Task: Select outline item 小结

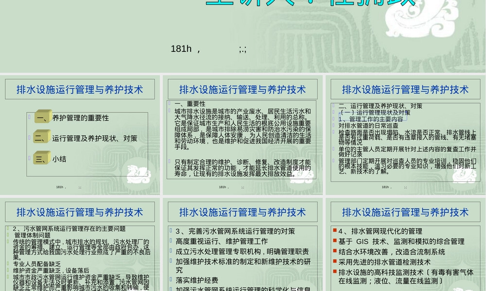Action: 59,159
